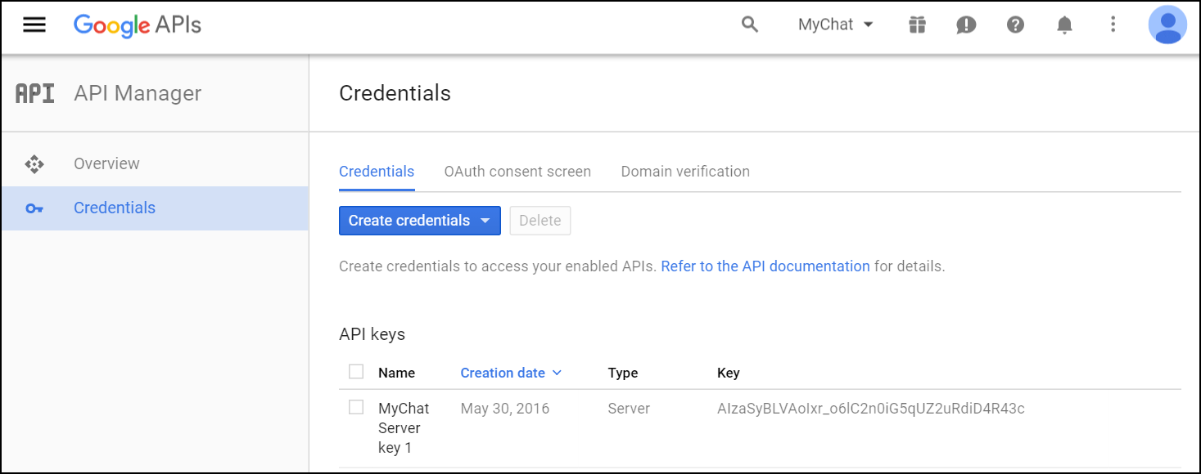The width and height of the screenshot is (1201, 474).
Task: Click the user account avatar
Action: [1167, 25]
